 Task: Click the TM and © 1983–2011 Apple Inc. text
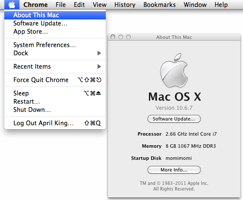pyautogui.click(x=174, y=183)
